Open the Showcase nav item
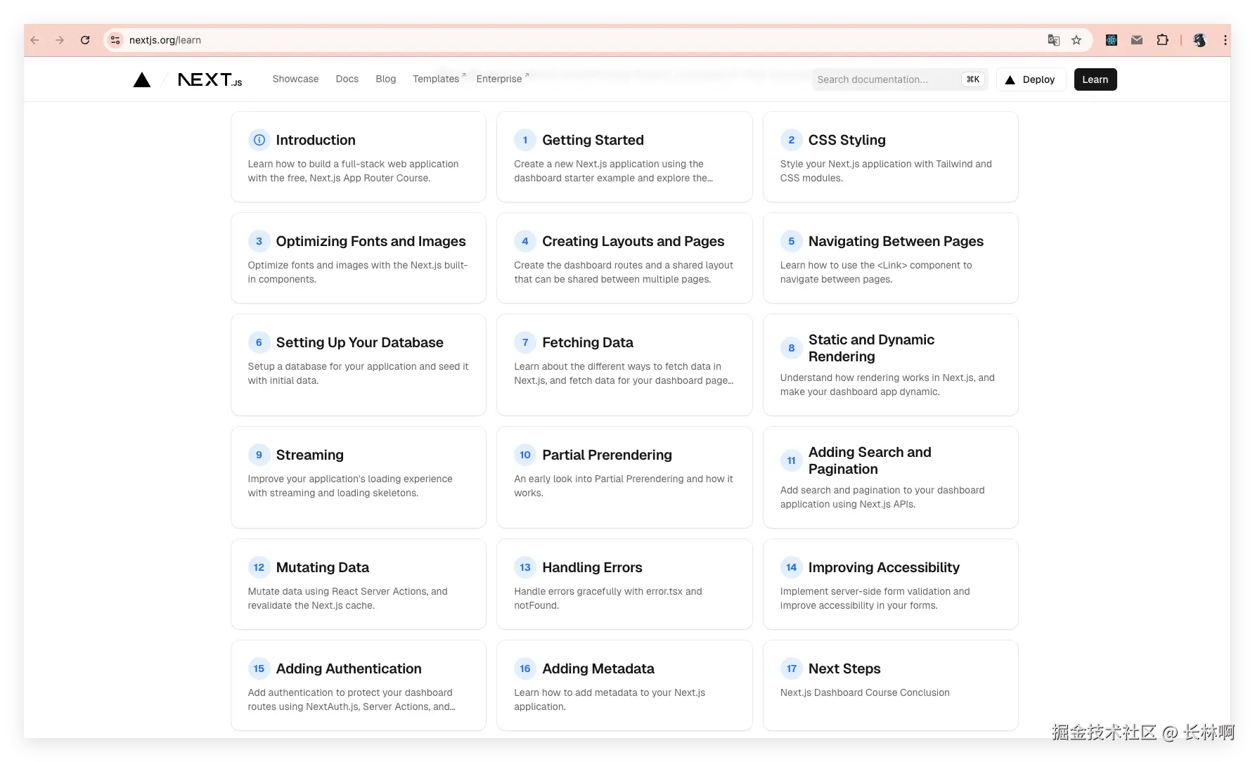 click(x=295, y=79)
